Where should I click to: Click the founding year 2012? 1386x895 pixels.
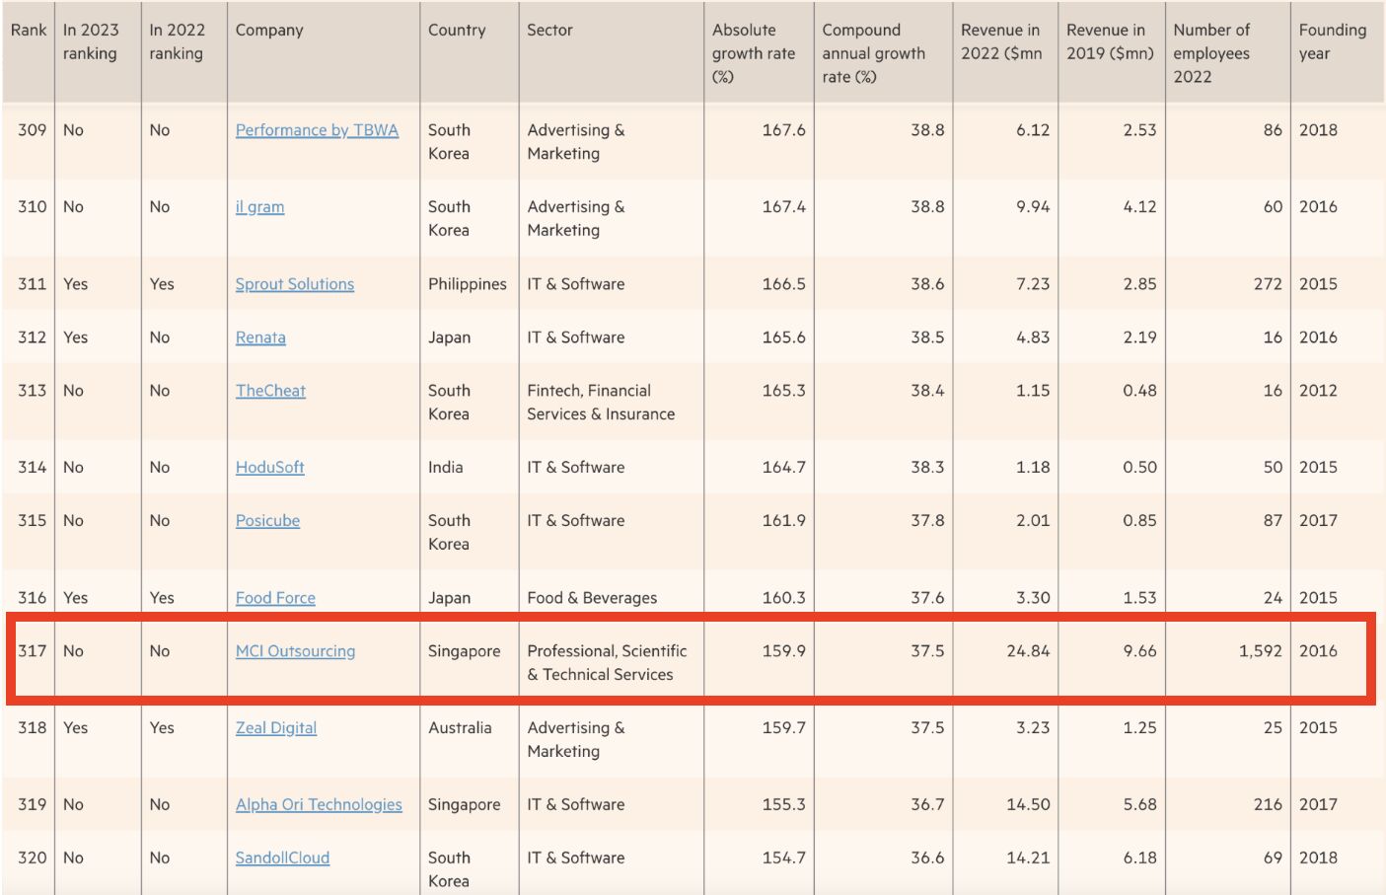click(1318, 391)
